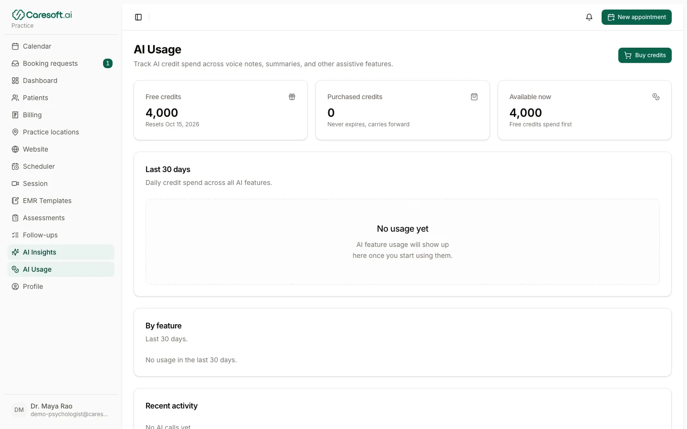Click the Billing receipt icon
687x429 pixels.
click(x=15, y=115)
